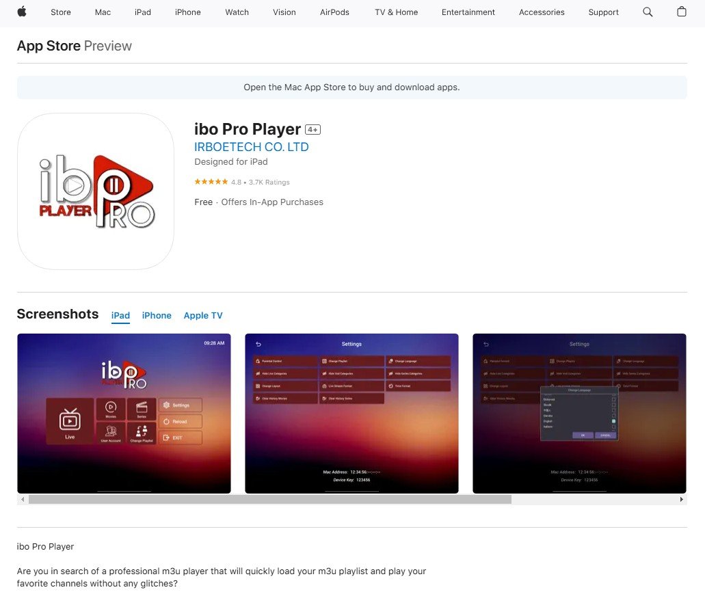Screen dimensions: 705x594
Task: Open the shopping bag icon
Action: 682,12
